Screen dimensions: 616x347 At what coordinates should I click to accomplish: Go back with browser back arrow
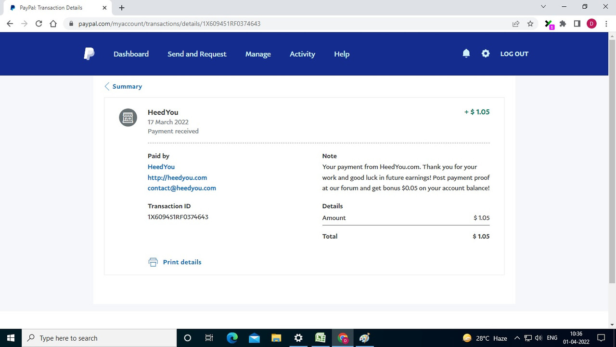pyautogui.click(x=10, y=24)
